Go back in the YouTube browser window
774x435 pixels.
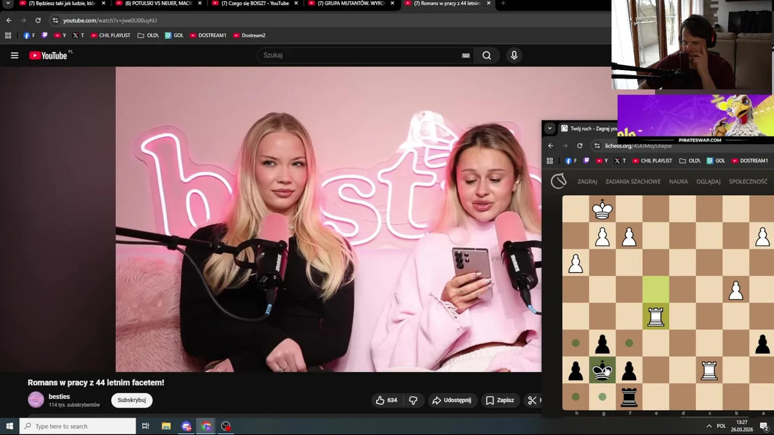click(8, 20)
